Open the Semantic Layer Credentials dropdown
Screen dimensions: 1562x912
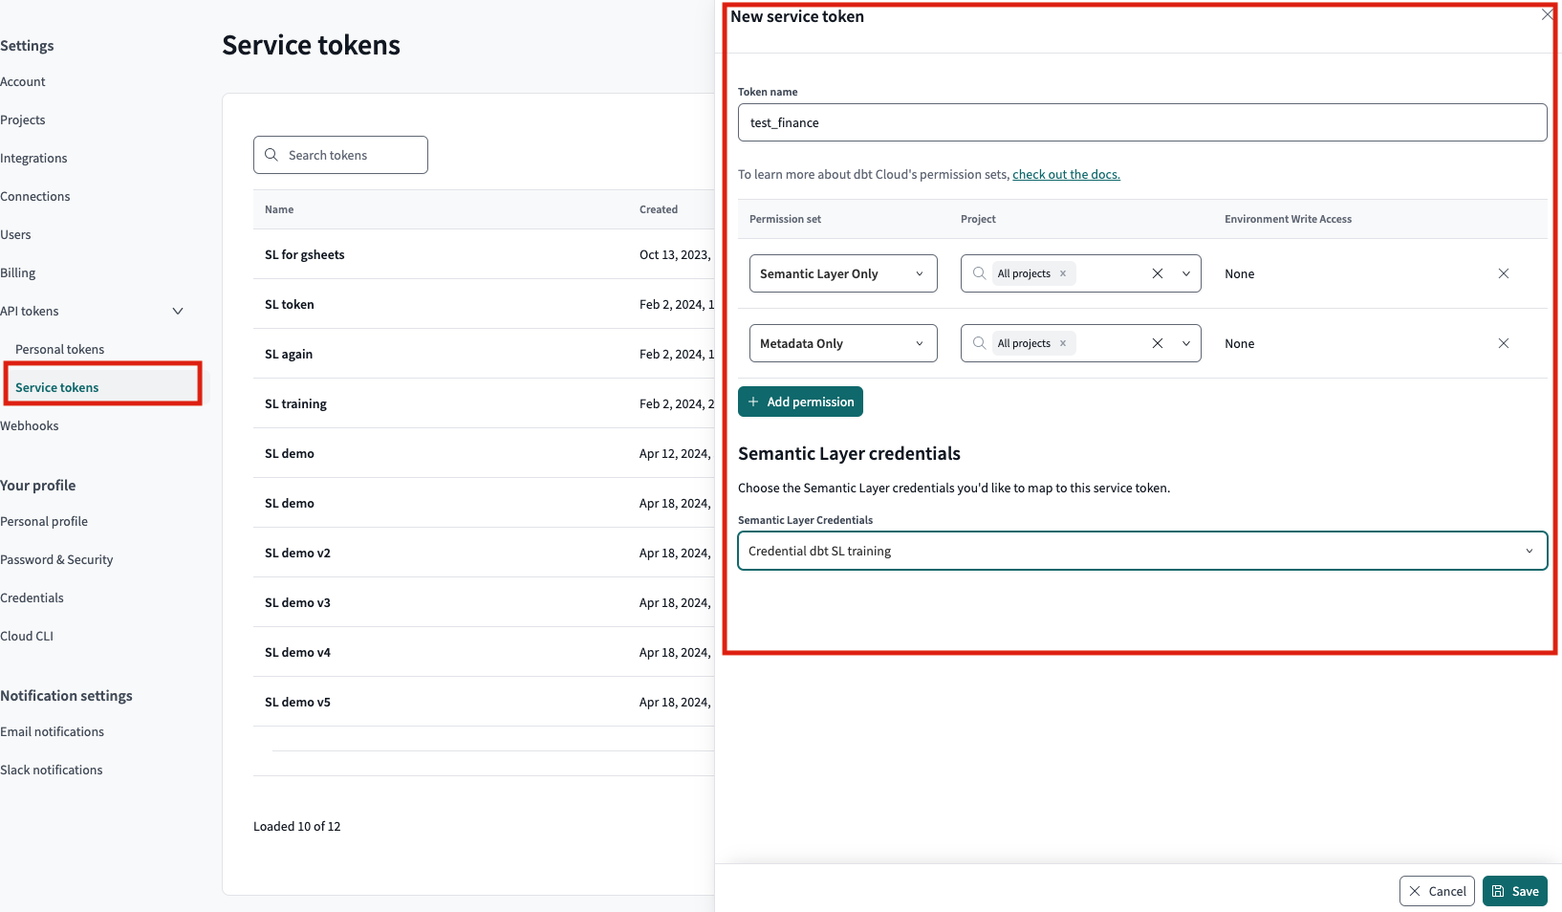(1529, 551)
